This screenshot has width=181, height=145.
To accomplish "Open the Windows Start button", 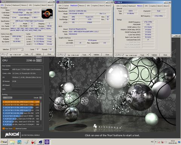I will click(4, 142).
